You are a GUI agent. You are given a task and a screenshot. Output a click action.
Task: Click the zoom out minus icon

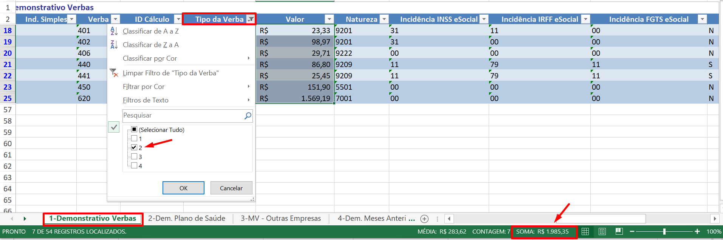click(x=632, y=231)
